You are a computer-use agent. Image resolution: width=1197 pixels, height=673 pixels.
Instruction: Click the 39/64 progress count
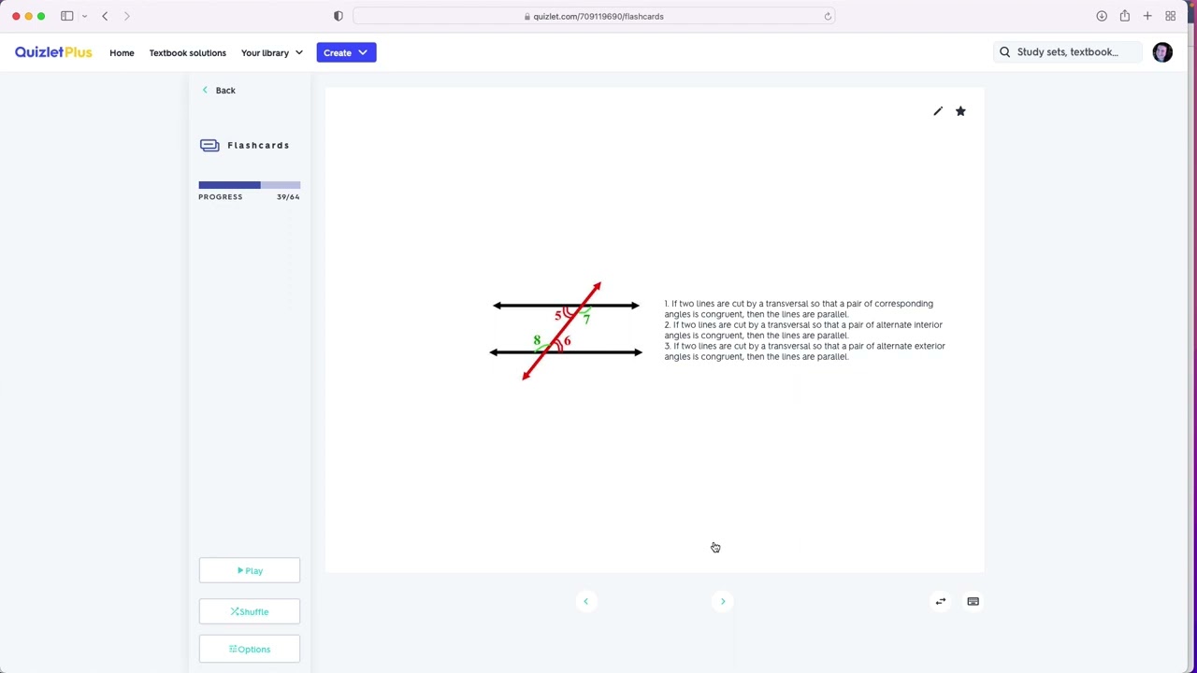pos(288,197)
